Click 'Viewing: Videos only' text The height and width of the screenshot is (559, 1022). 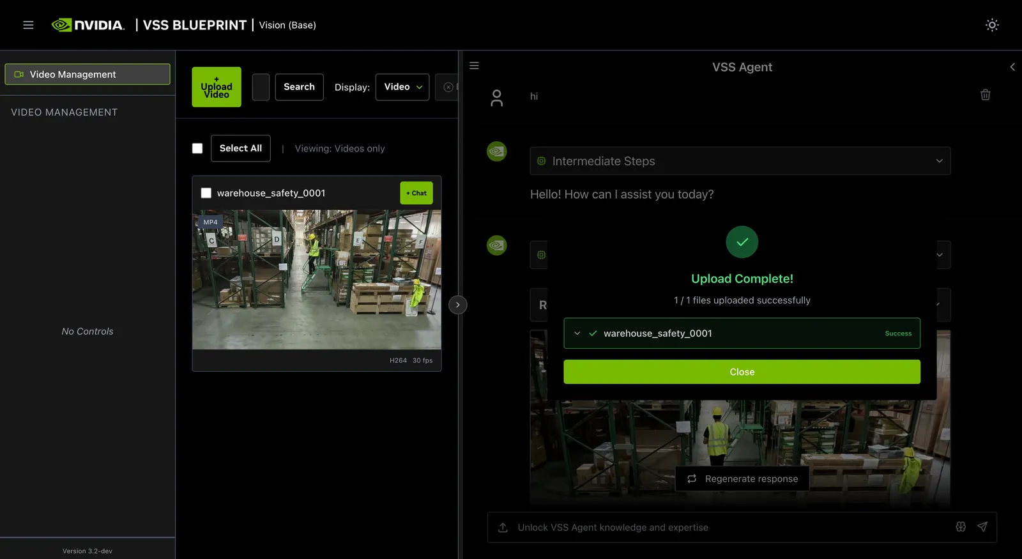point(340,148)
